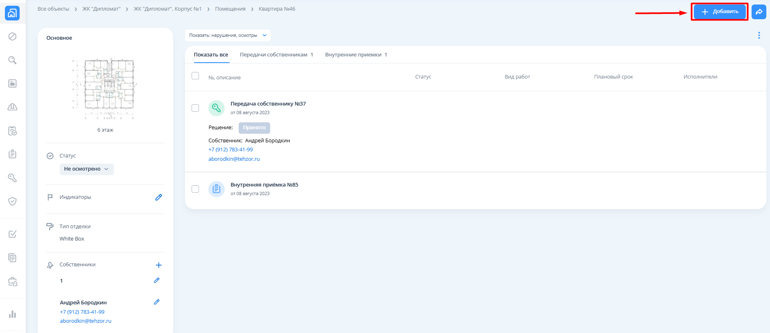Open the shield check icon in sidebar

coord(12,201)
